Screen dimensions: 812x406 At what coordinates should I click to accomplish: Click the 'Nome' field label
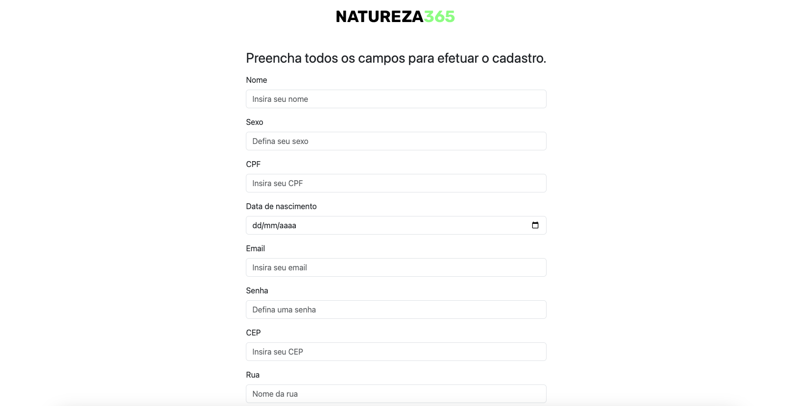(256, 80)
